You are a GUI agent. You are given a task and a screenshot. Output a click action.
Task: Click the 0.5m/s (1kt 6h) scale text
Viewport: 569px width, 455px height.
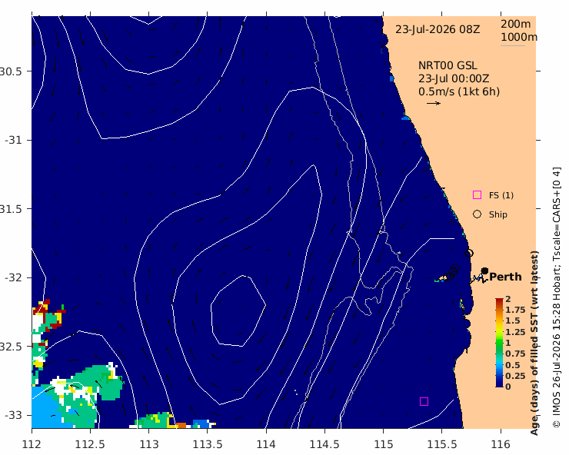coord(459,91)
